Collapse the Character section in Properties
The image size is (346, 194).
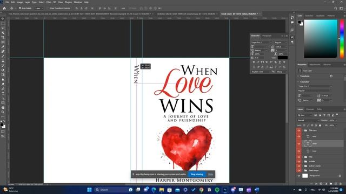(x=298, y=82)
